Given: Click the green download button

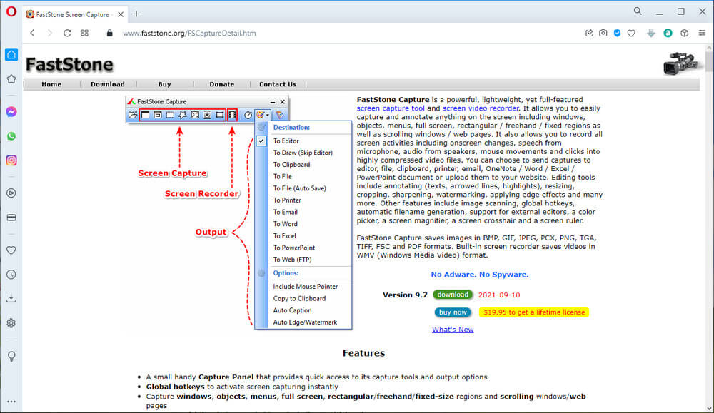Looking at the screenshot, I should point(453,295).
